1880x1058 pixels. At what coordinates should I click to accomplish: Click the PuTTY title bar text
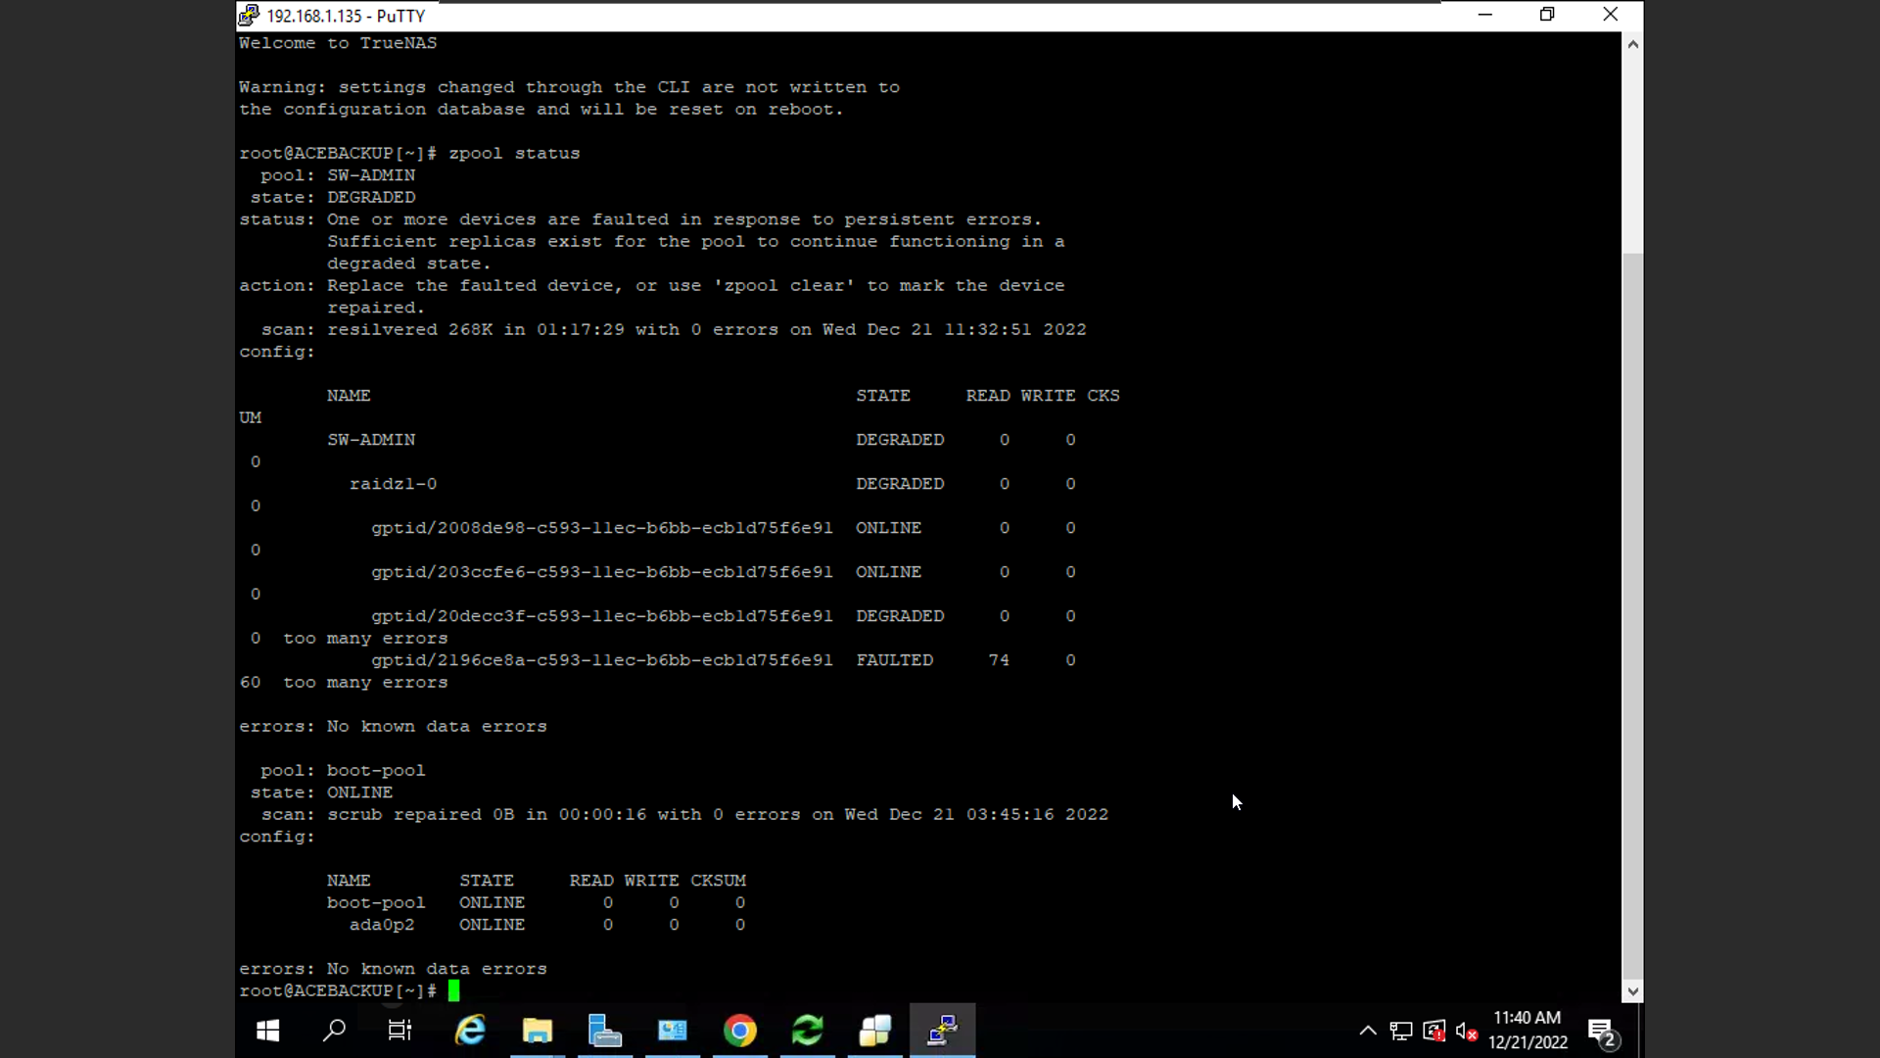click(346, 16)
